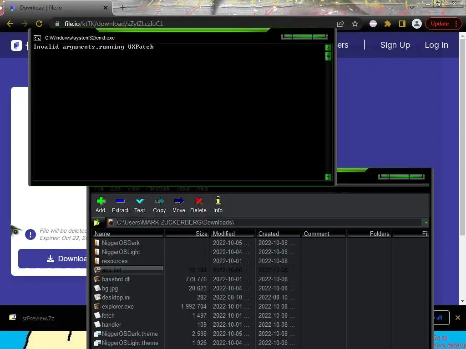This screenshot has width=466, height=349.
Task: Open the Chrome profile avatar menu
Action: [417, 24]
